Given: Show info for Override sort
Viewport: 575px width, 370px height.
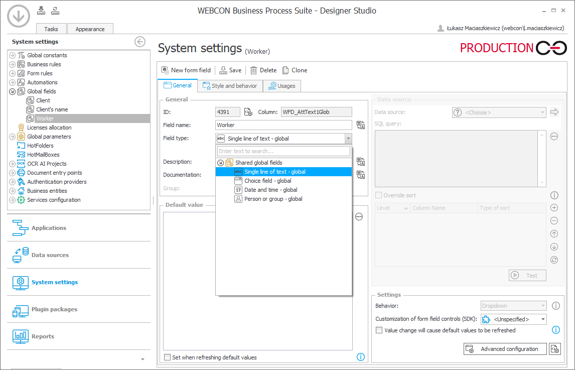Looking at the screenshot, I should point(554,195).
